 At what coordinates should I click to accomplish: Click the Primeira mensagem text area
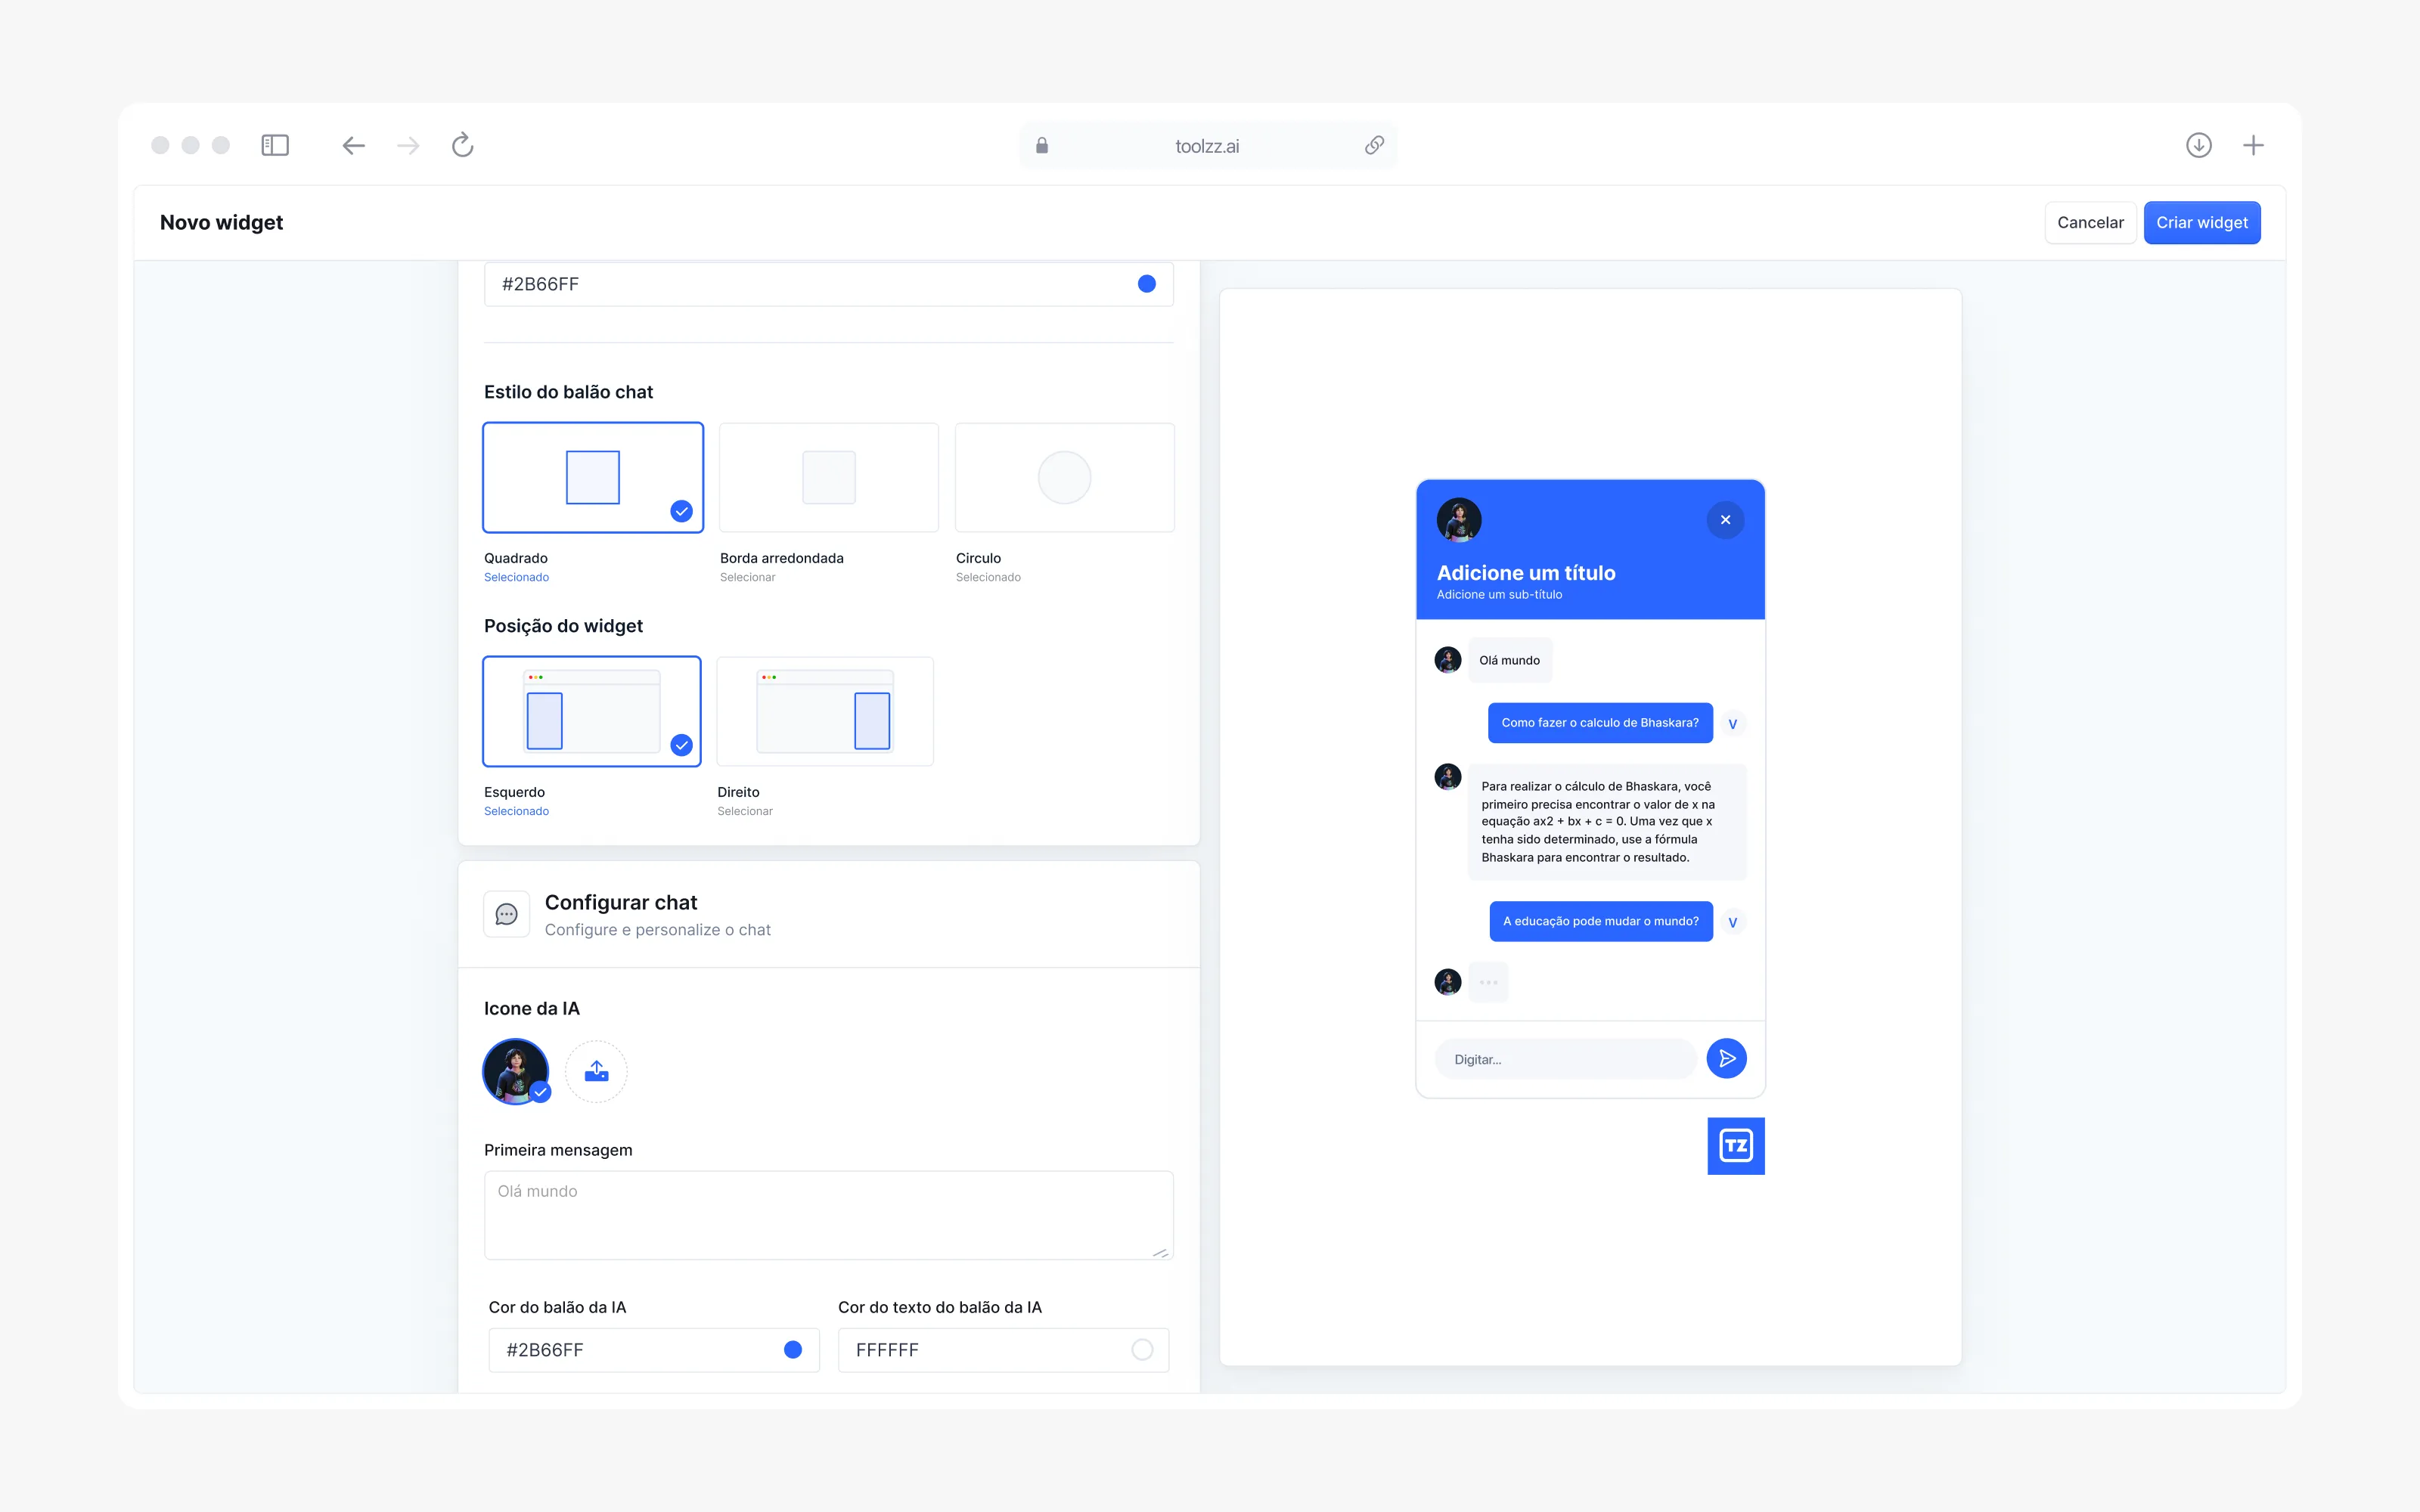pyautogui.click(x=828, y=1215)
